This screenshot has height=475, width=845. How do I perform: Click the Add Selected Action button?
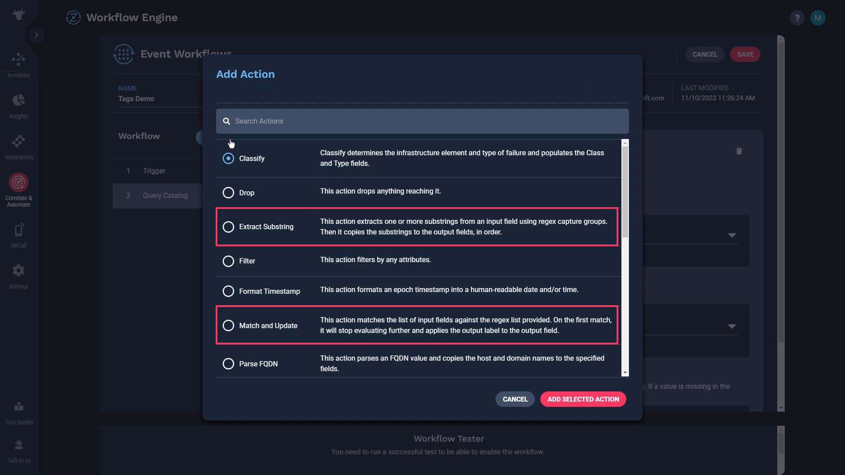(583, 399)
